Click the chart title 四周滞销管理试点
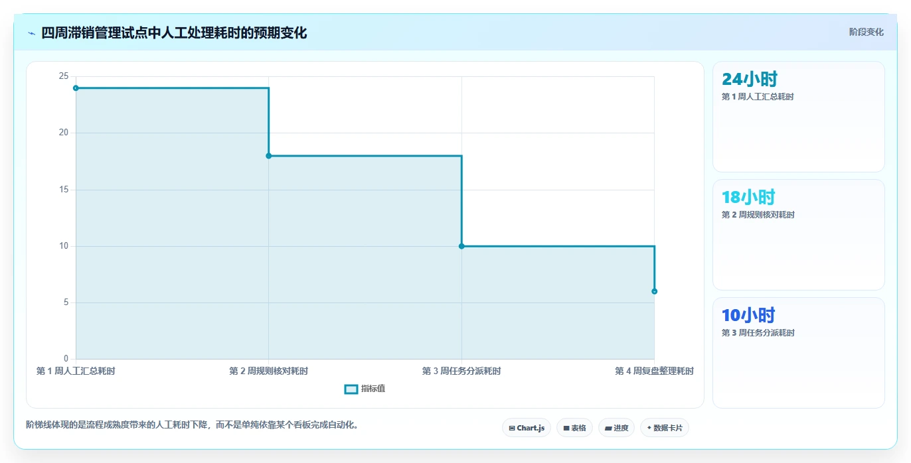911x463 pixels. 174,33
